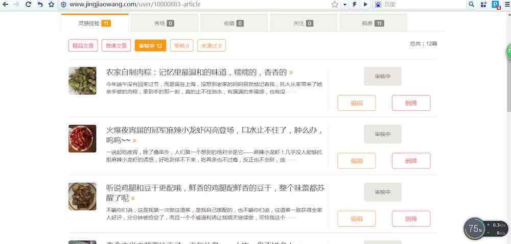Open the small dropdown arrow after the address bar star
The image size is (511, 244).
pos(345,5)
